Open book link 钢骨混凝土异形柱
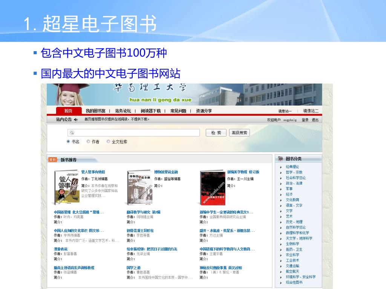The width and height of the screenshot is (386, 289). pyautogui.click(x=140, y=231)
